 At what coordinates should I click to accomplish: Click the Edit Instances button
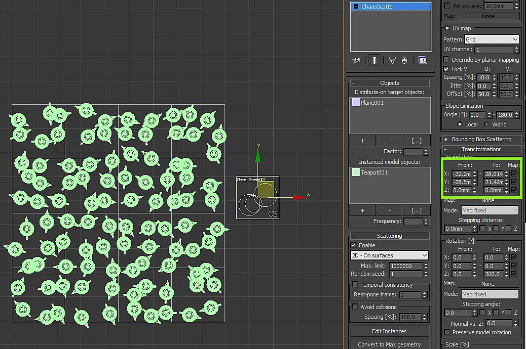click(x=389, y=331)
